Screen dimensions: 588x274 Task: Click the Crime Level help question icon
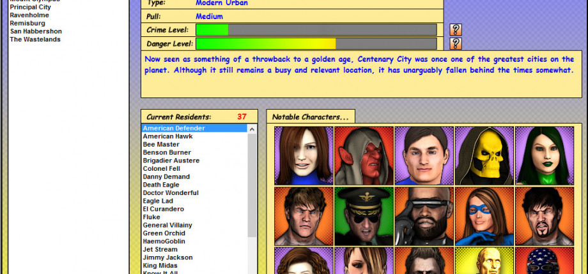click(x=455, y=29)
